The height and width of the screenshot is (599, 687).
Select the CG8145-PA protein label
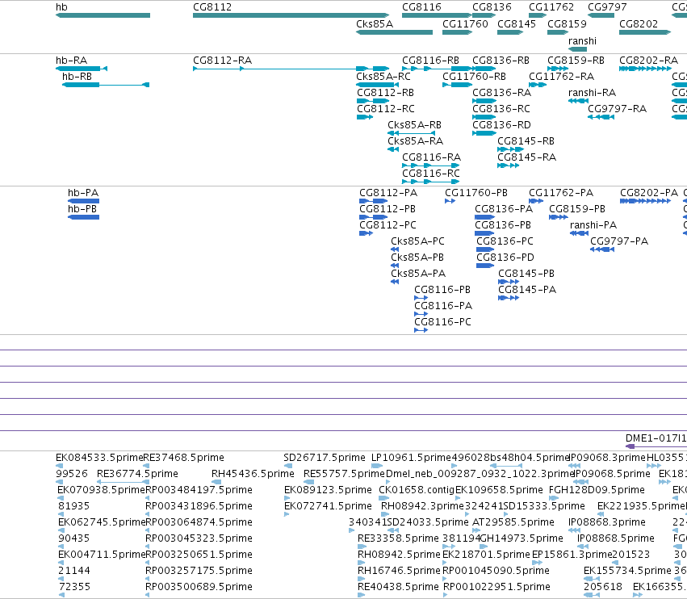pos(527,290)
